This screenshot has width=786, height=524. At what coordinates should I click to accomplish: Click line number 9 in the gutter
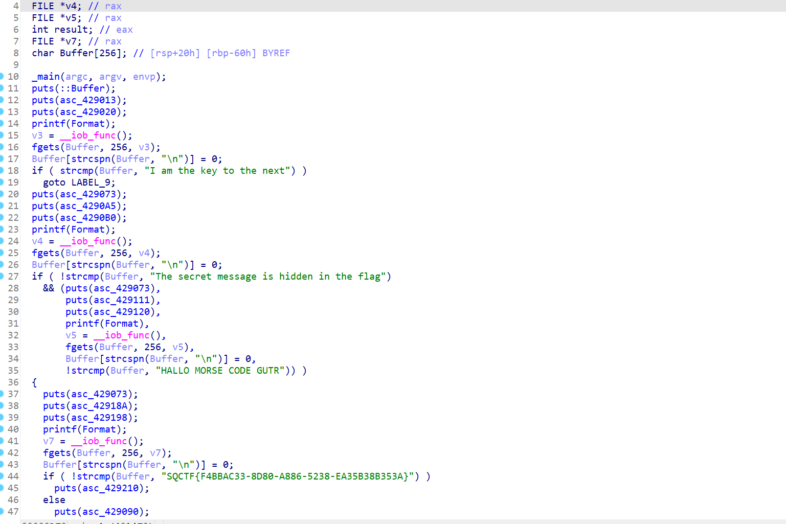click(x=16, y=65)
